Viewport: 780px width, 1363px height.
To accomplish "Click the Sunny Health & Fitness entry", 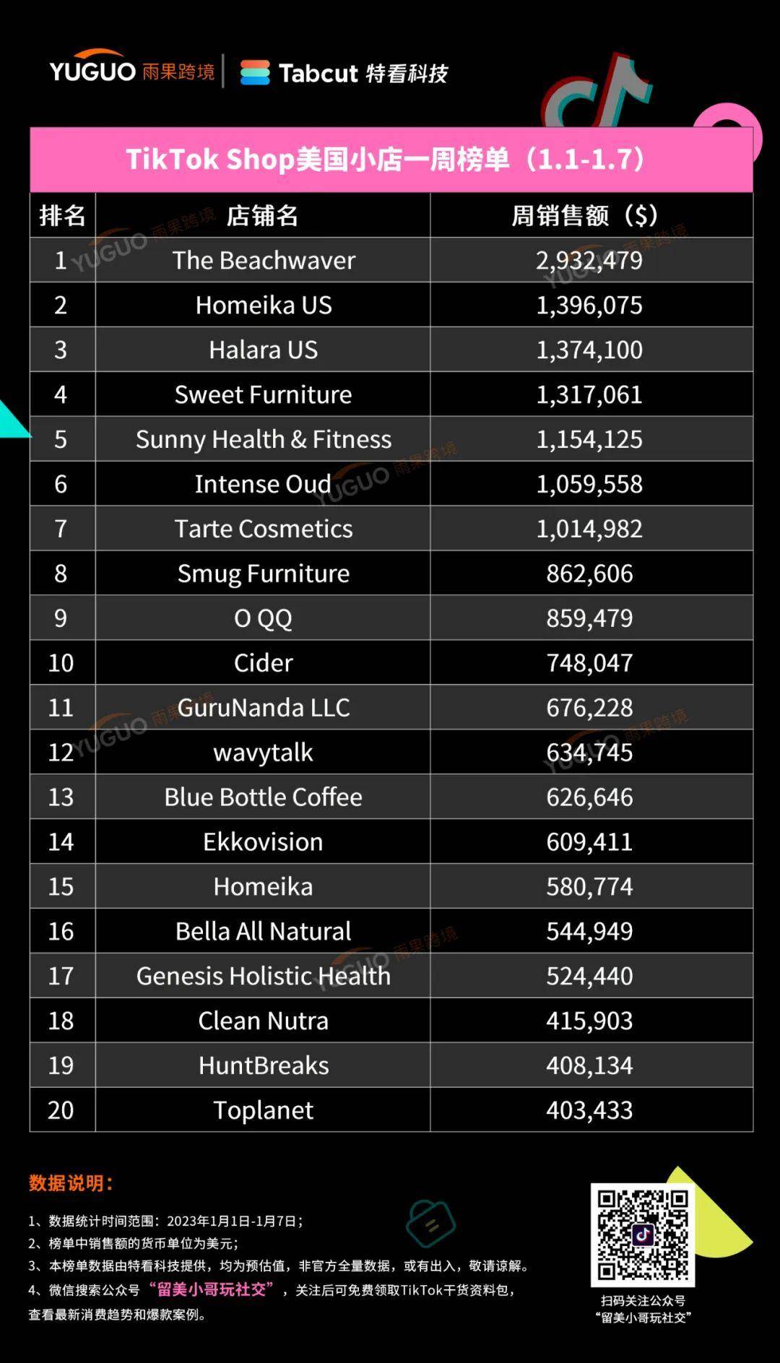I will pyautogui.click(x=264, y=439).
